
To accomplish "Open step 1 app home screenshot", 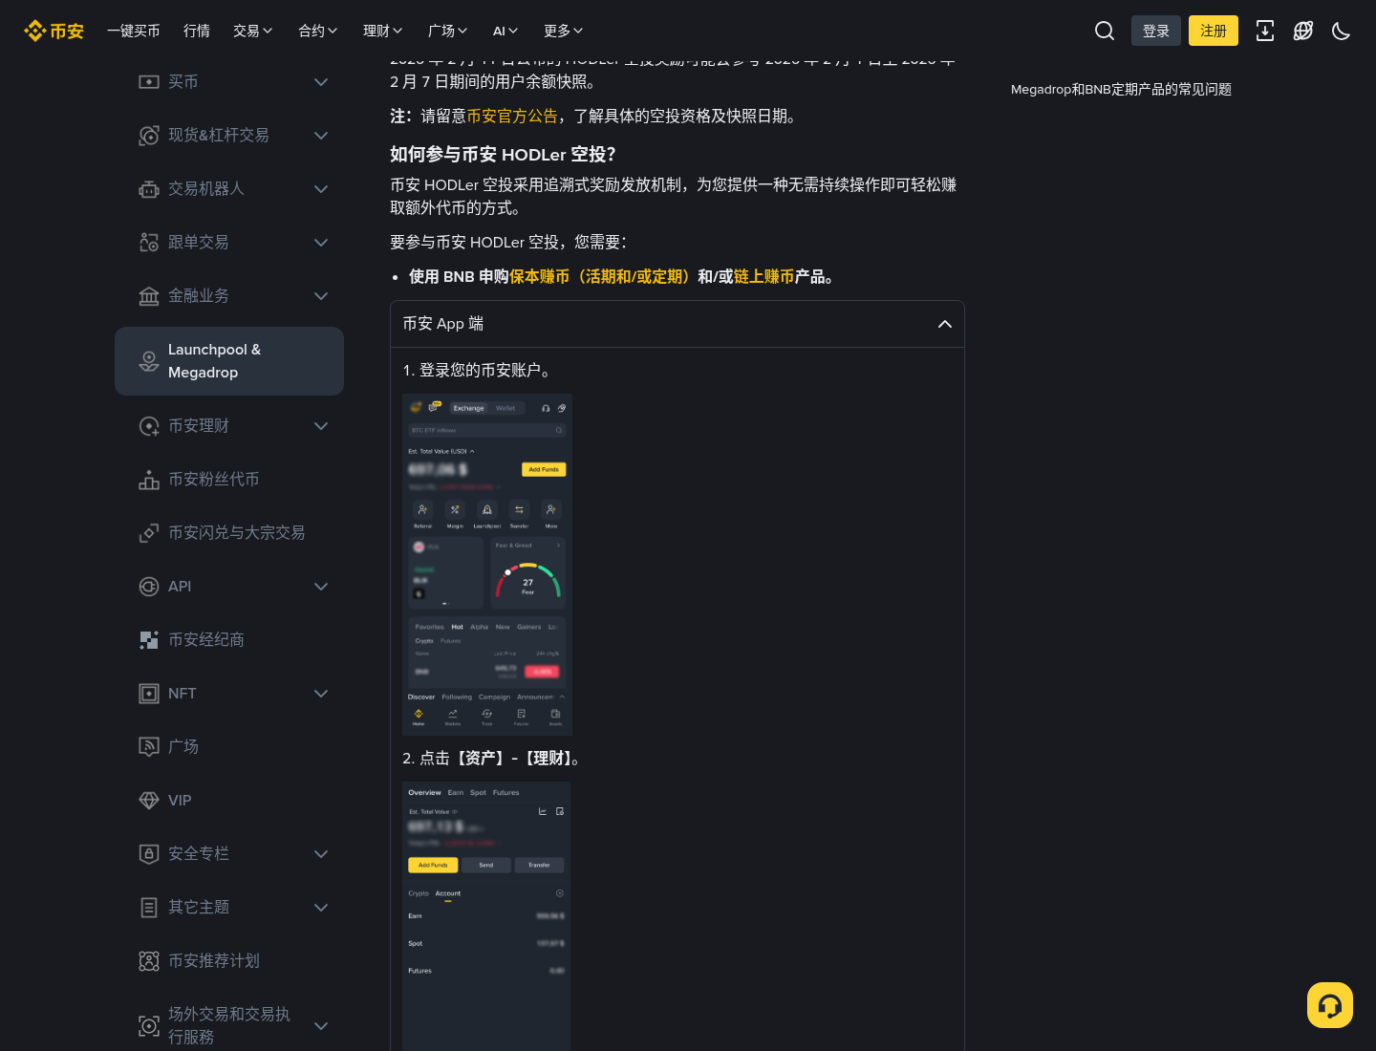I will (x=487, y=565).
